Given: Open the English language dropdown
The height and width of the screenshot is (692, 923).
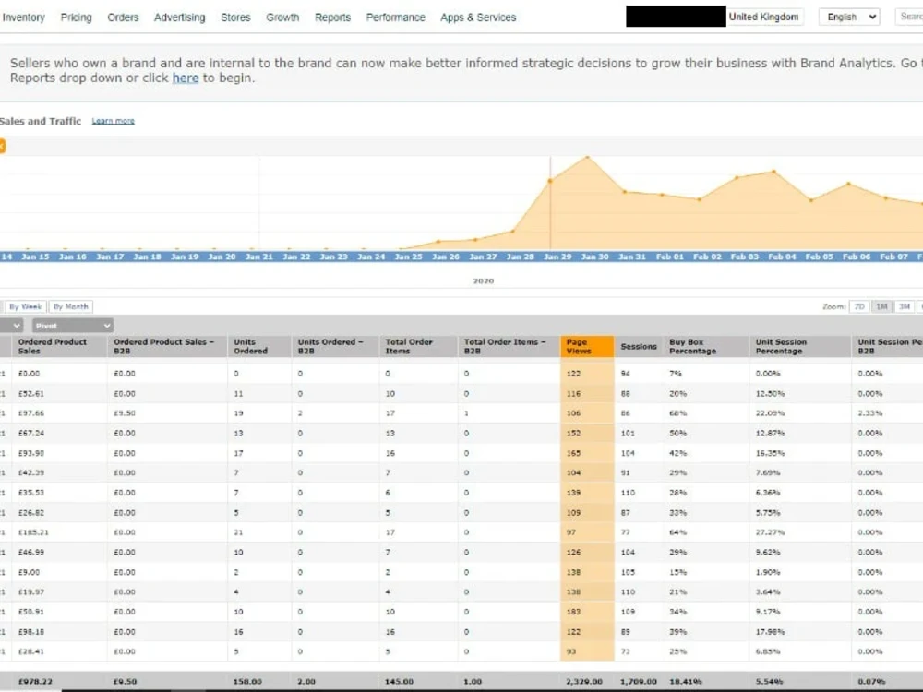Looking at the screenshot, I should 849,17.
